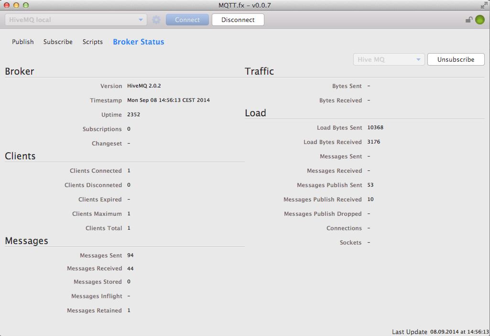Click the unlocked padlock icon
The width and height of the screenshot is (490, 336).
[469, 20]
